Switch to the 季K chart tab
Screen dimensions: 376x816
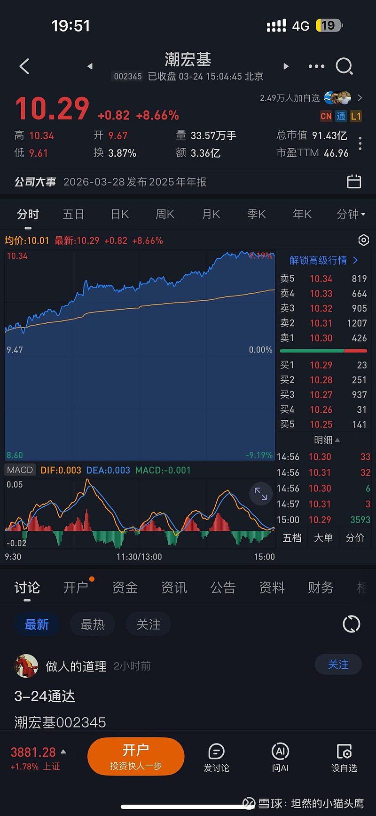pos(257,214)
